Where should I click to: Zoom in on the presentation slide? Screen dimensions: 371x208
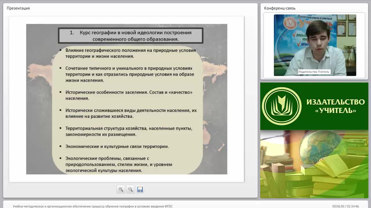(121, 190)
